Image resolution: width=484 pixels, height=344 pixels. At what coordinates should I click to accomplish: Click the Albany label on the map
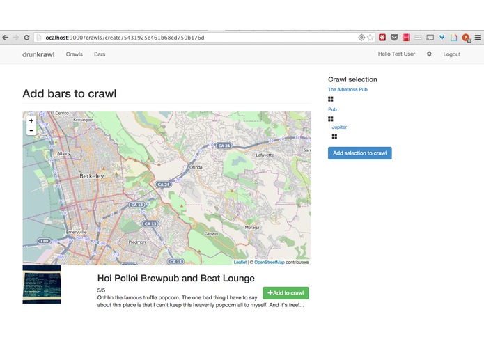click(64, 153)
